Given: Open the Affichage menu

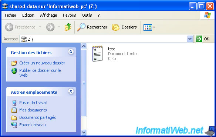Looking at the screenshot, I should (x=48, y=15).
